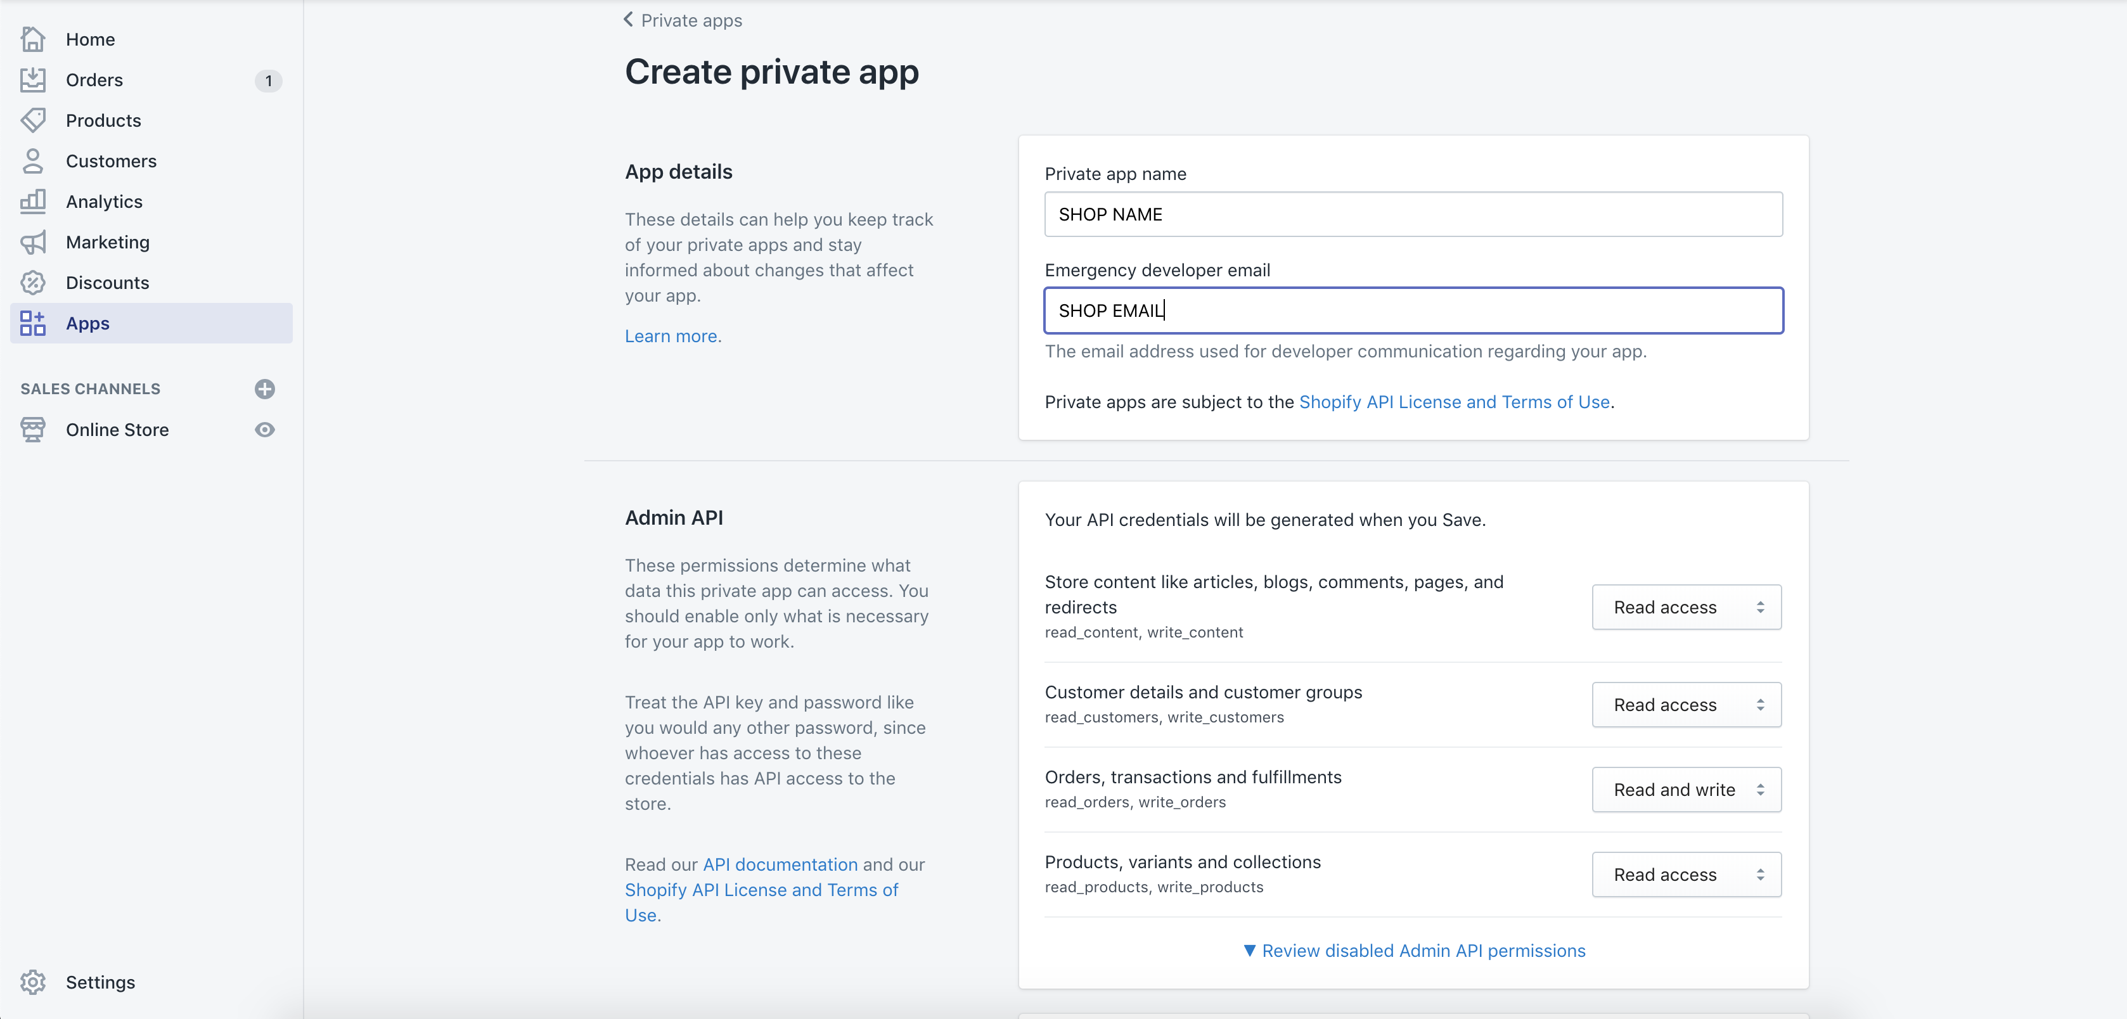The image size is (2127, 1019).
Task: Expand Review disabled Admin API permissions
Action: 1413,951
